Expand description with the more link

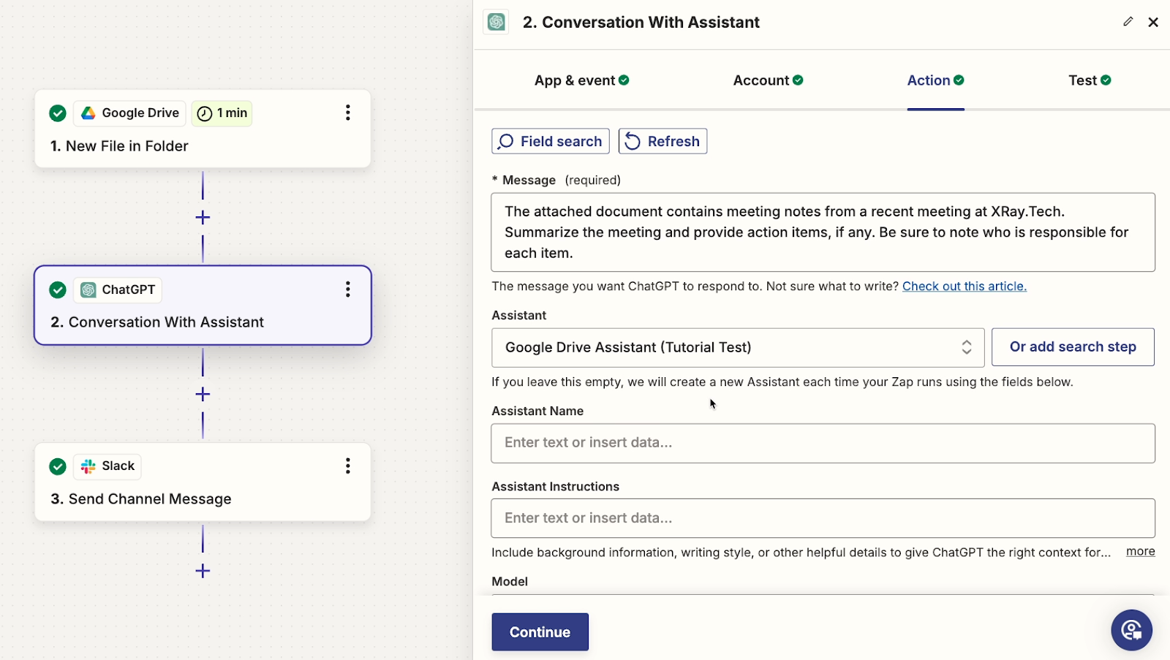click(x=1141, y=552)
